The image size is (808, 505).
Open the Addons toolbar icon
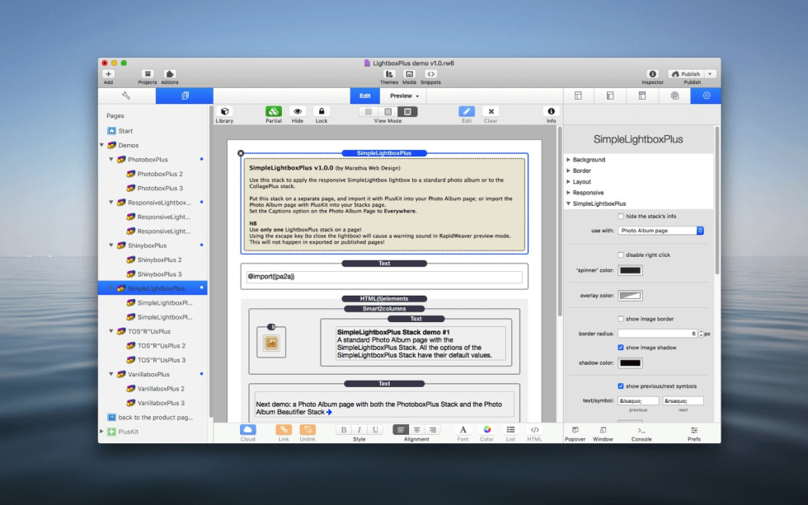[x=170, y=74]
